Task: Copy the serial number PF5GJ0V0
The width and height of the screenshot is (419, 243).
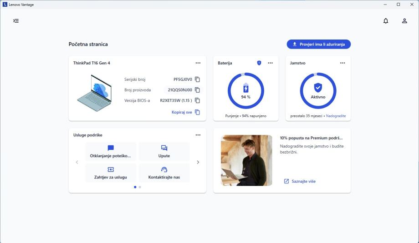Action: coord(198,79)
